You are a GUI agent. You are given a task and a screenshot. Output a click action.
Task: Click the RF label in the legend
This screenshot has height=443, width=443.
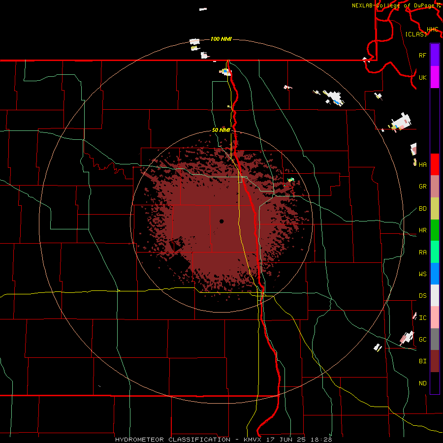point(422,55)
